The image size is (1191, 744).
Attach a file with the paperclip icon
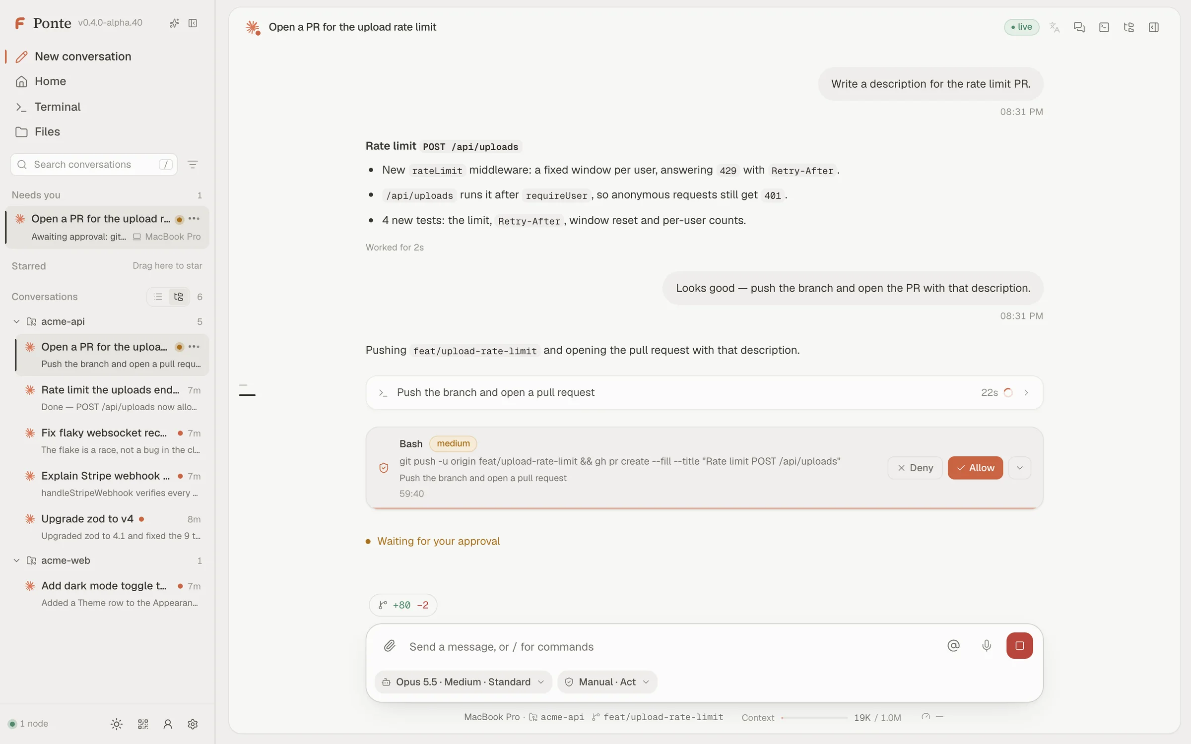click(x=390, y=646)
